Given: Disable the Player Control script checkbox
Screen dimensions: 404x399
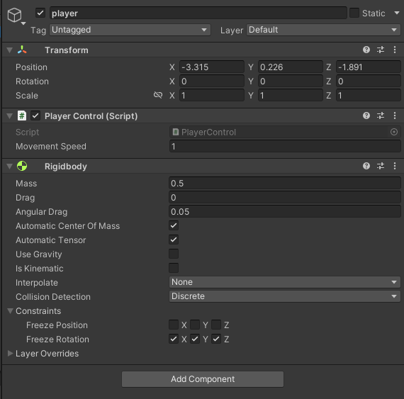Looking at the screenshot, I should pos(35,116).
